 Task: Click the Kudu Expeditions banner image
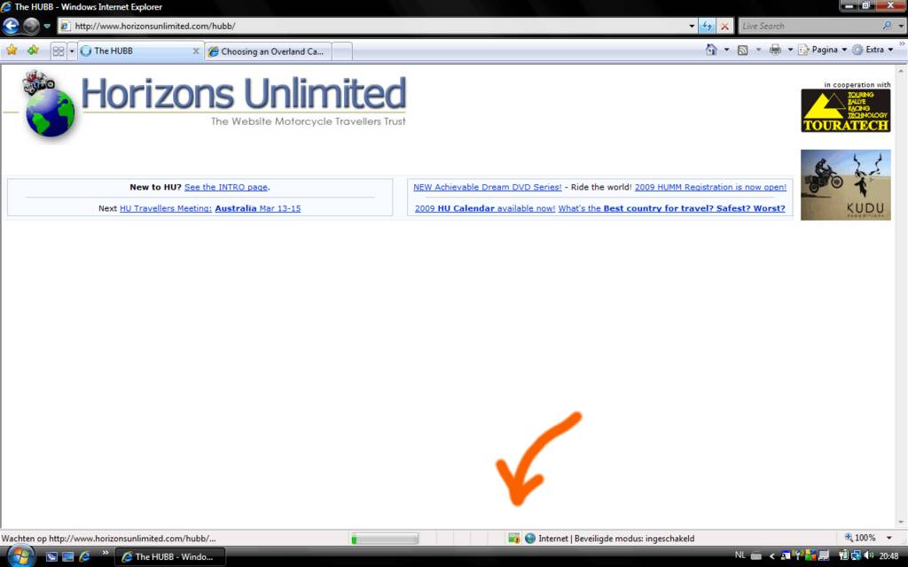coord(845,185)
